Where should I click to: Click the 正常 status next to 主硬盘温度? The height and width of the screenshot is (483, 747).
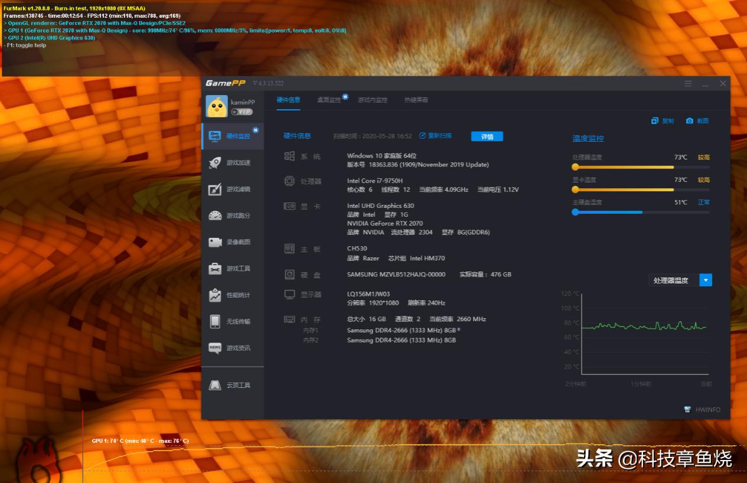click(704, 203)
